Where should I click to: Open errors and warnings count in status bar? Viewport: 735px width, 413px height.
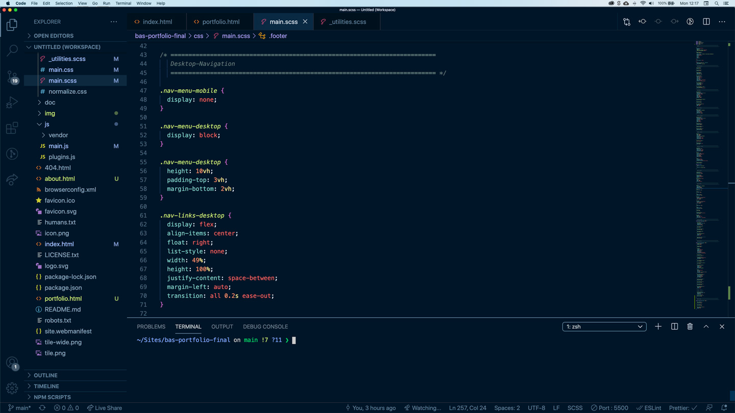coord(66,408)
